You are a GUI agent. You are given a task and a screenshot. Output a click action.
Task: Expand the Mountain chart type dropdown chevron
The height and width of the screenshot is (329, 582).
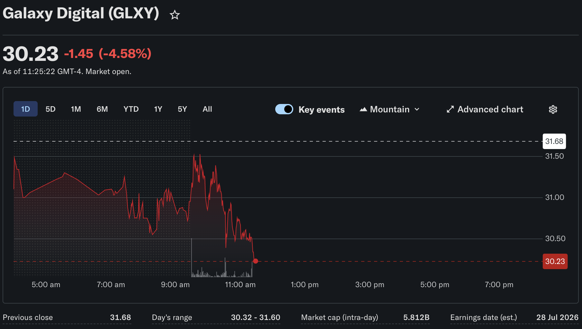pyautogui.click(x=417, y=109)
